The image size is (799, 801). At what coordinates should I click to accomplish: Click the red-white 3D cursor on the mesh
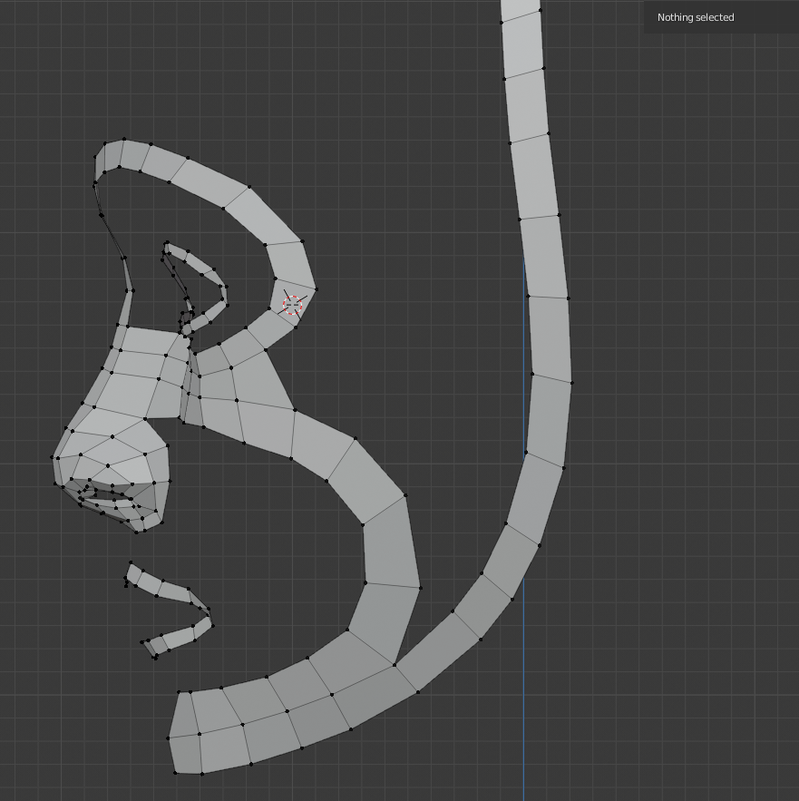(x=293, y=305)
